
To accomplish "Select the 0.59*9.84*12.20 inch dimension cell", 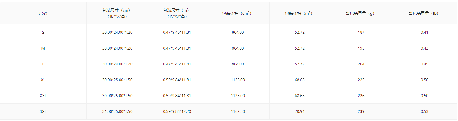I will tap(177, 111).
